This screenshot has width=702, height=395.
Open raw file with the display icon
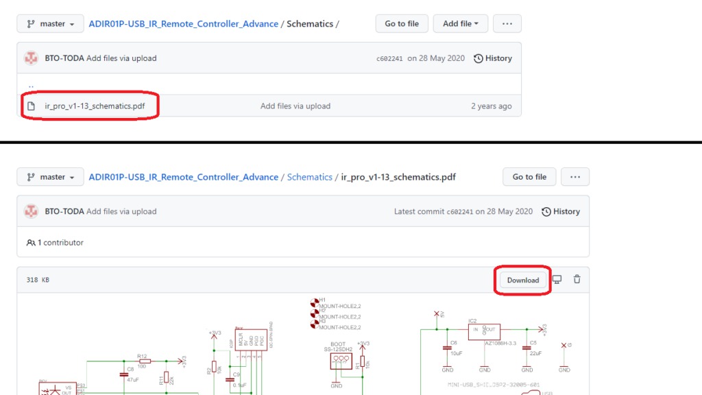(x=557, y=279)
